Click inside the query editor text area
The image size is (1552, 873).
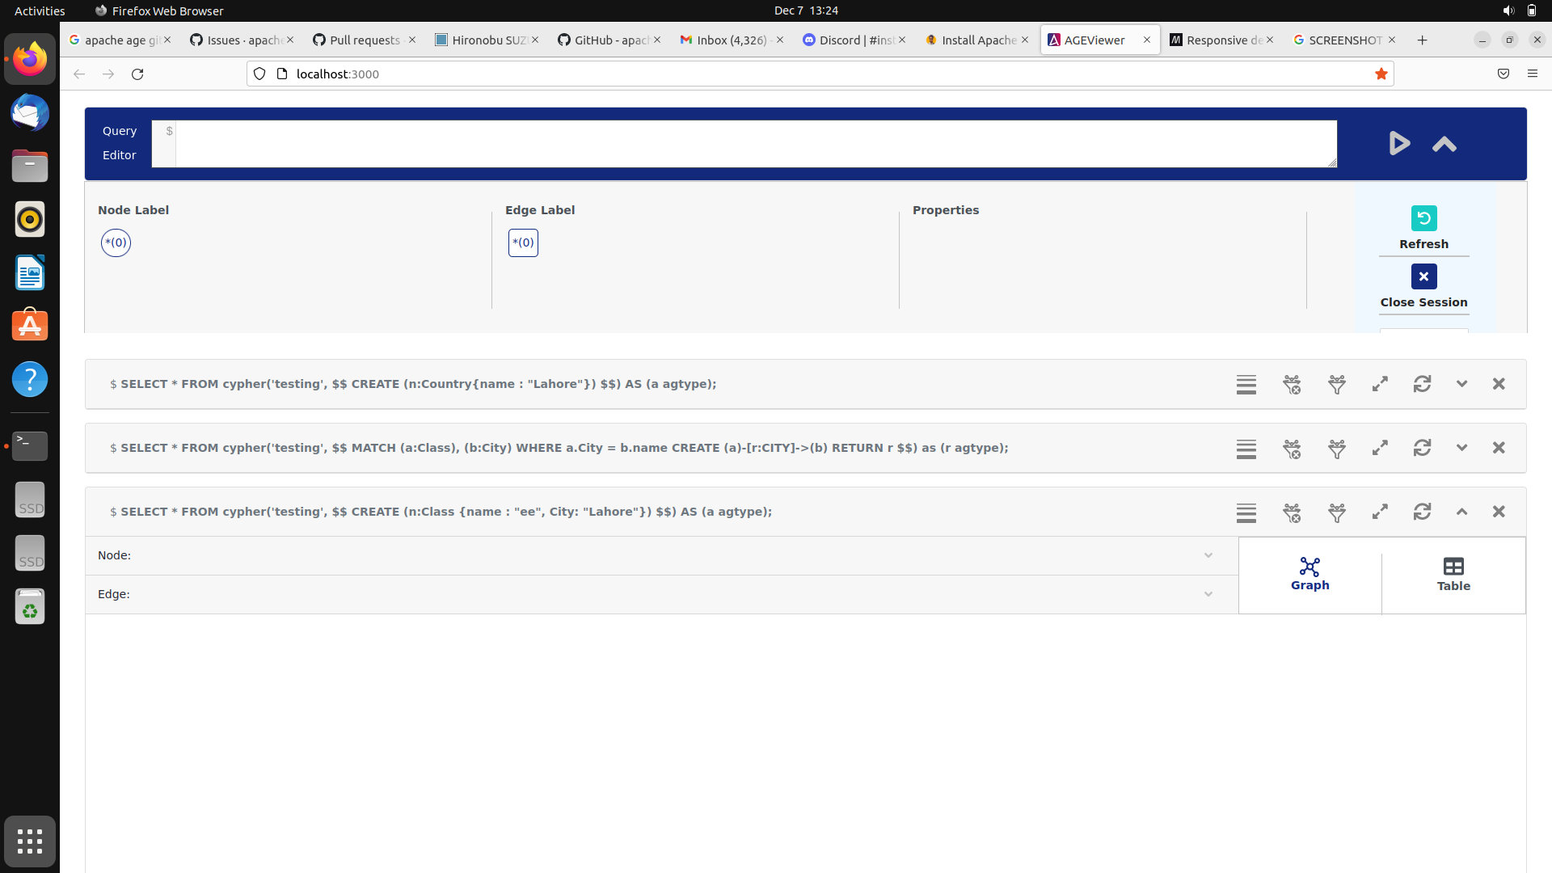tap(756, 144)
